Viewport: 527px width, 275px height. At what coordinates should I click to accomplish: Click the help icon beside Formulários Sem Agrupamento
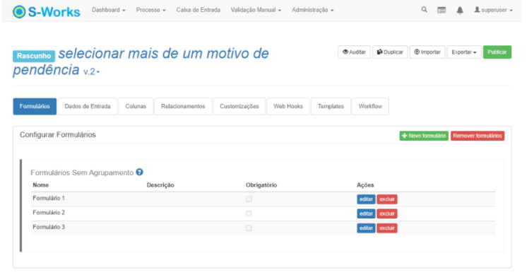pos(139,172)
